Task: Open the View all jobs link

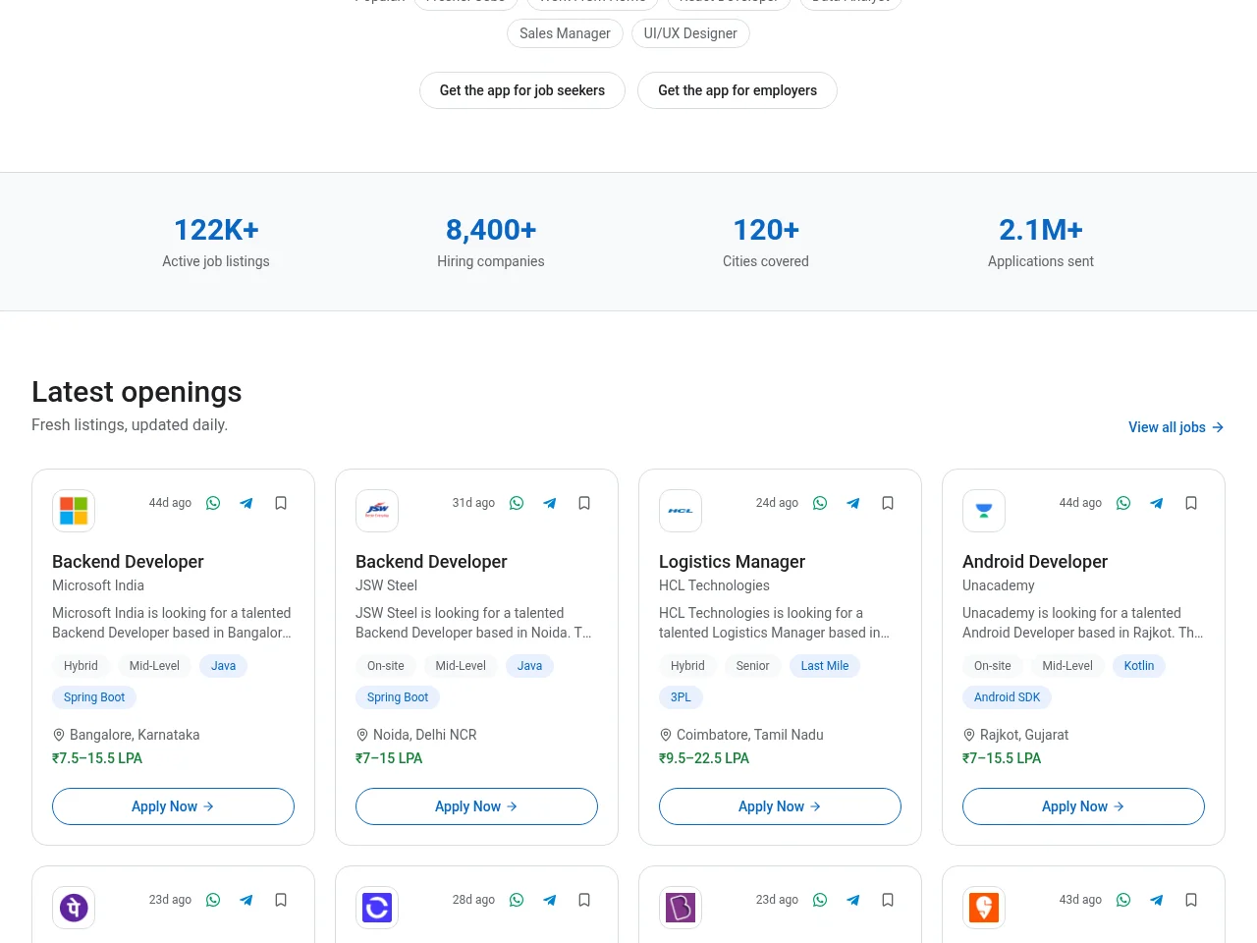Action: point(1176,427)
